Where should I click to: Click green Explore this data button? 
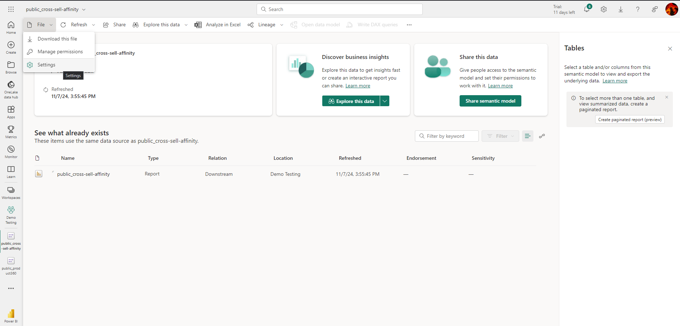pos(351,101)
